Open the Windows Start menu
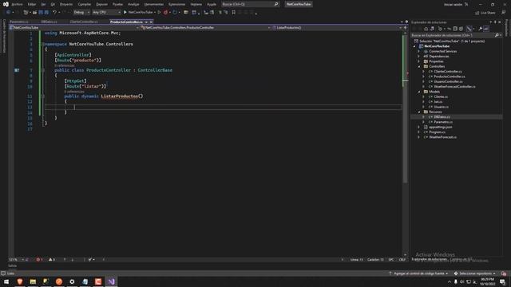Viewport: 511px width, 287px height. 6,281
